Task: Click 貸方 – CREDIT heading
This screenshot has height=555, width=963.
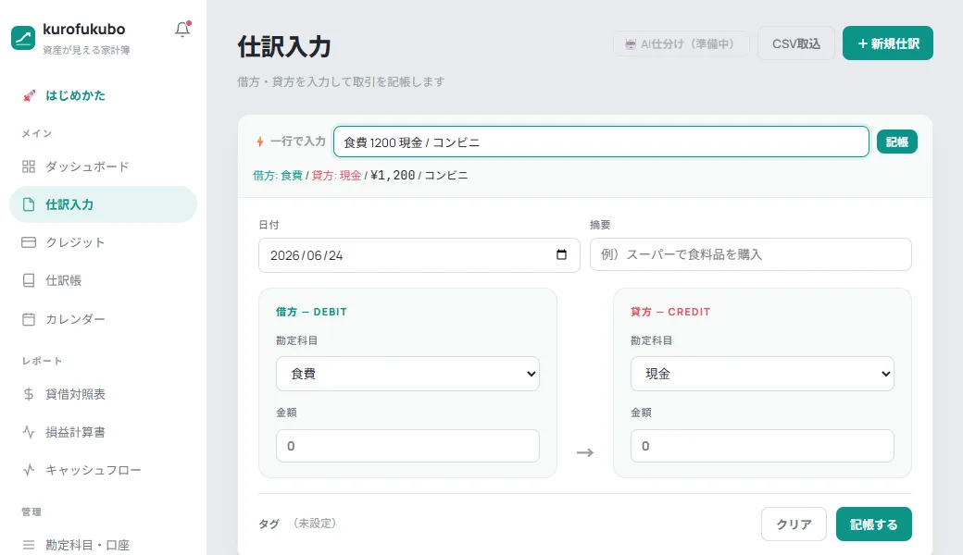Action: coord(670,312)
